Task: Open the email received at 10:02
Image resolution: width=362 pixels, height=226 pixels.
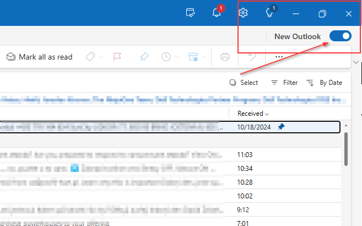Action: coord(170,196)
